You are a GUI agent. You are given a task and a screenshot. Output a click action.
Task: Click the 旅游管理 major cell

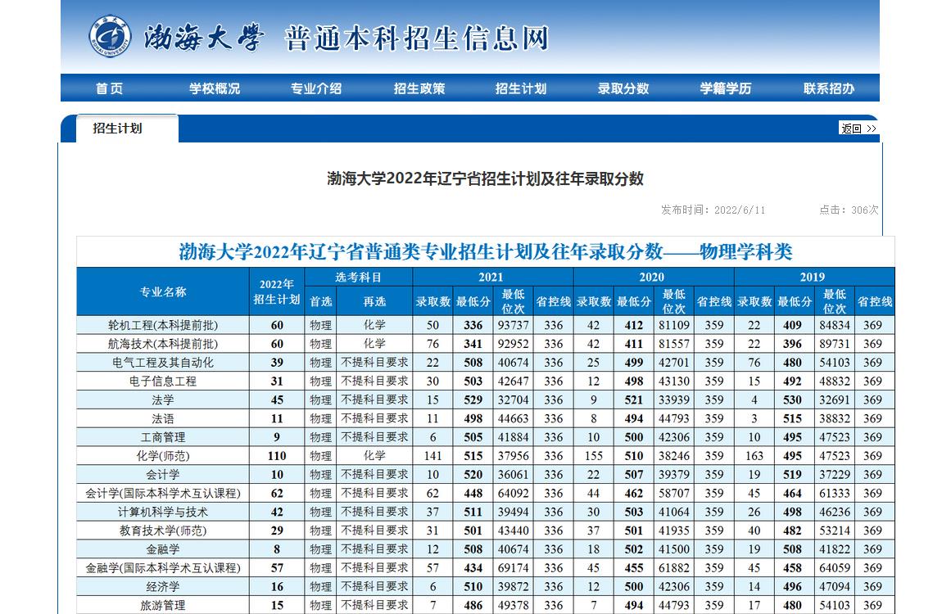click(163, 605)
